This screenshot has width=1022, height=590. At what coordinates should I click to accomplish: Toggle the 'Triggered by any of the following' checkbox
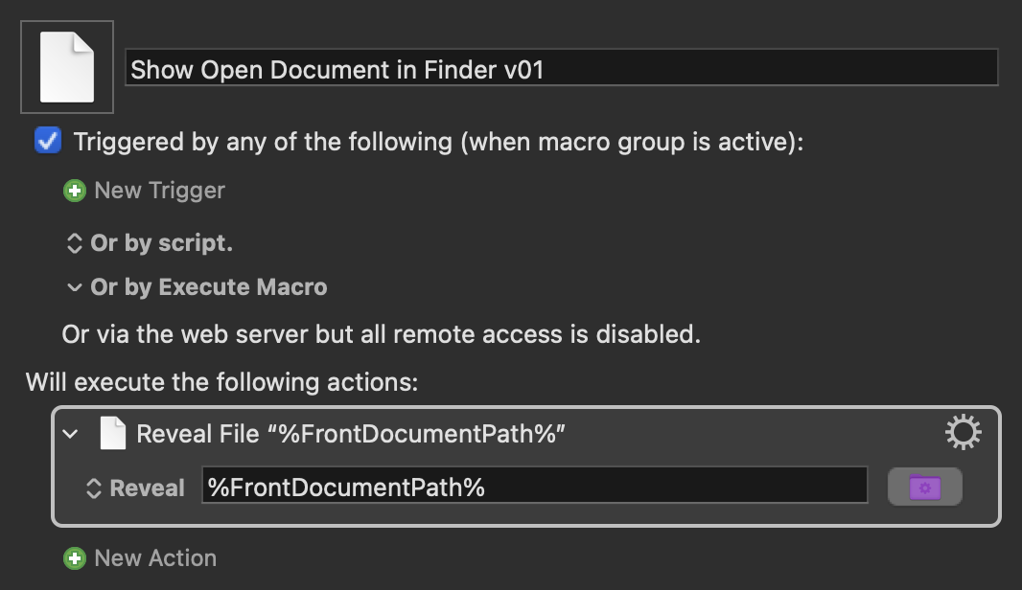(48, 141)
